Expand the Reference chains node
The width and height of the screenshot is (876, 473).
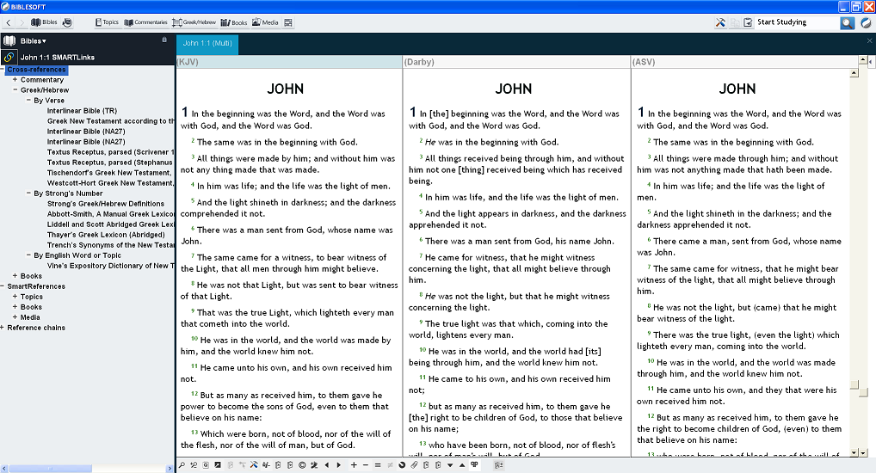(x=3, y=328)
